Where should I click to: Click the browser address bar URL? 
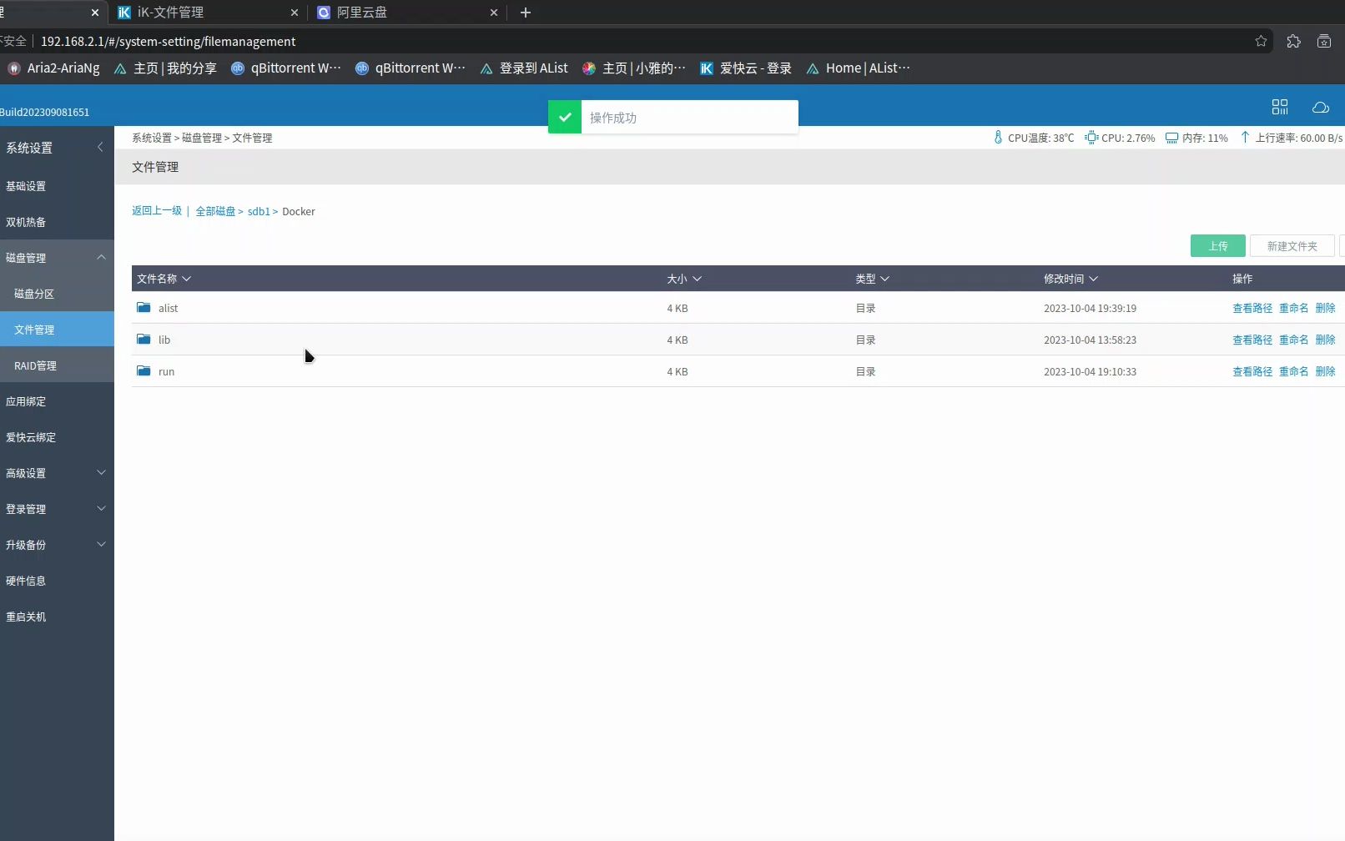pyautogui.click(x=168, y=41)
